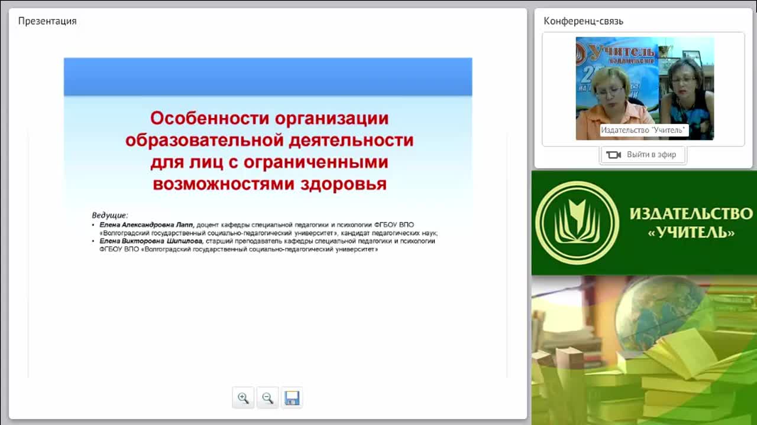Click the 'Издательство Учитель' video caption
757x425 pixels.
pyautogui.click(x=643, y=130)
